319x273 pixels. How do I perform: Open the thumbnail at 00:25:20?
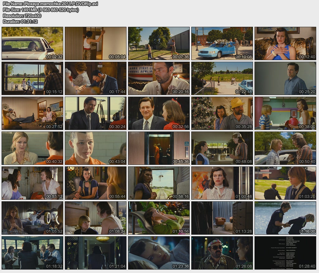coord(285,78)
